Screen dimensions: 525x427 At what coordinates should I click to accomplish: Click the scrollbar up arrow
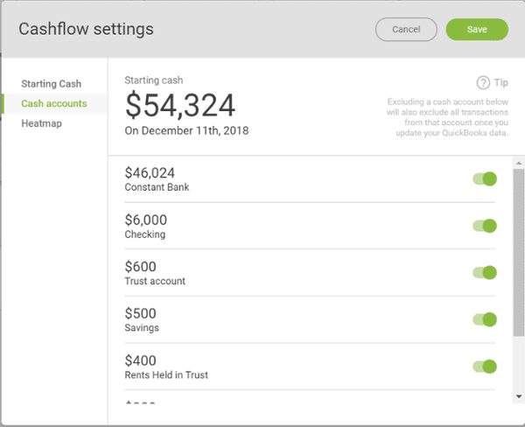click(x=519, y=163)
